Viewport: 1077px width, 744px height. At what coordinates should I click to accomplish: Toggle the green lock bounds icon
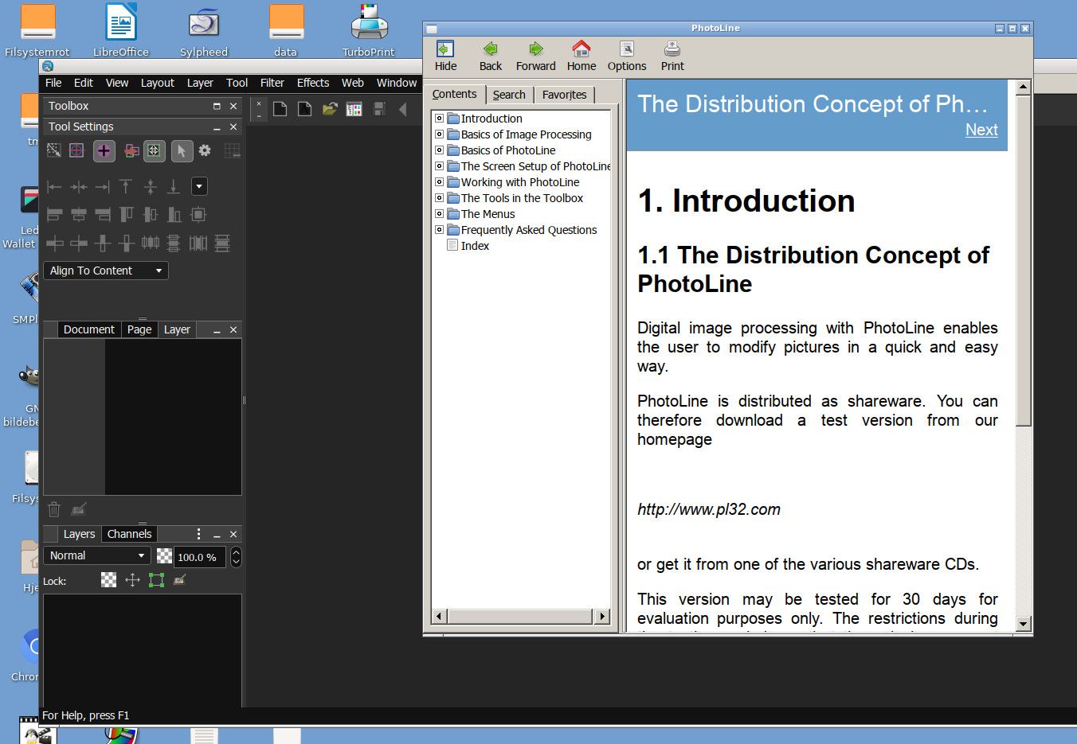click(x=156, y=580)
